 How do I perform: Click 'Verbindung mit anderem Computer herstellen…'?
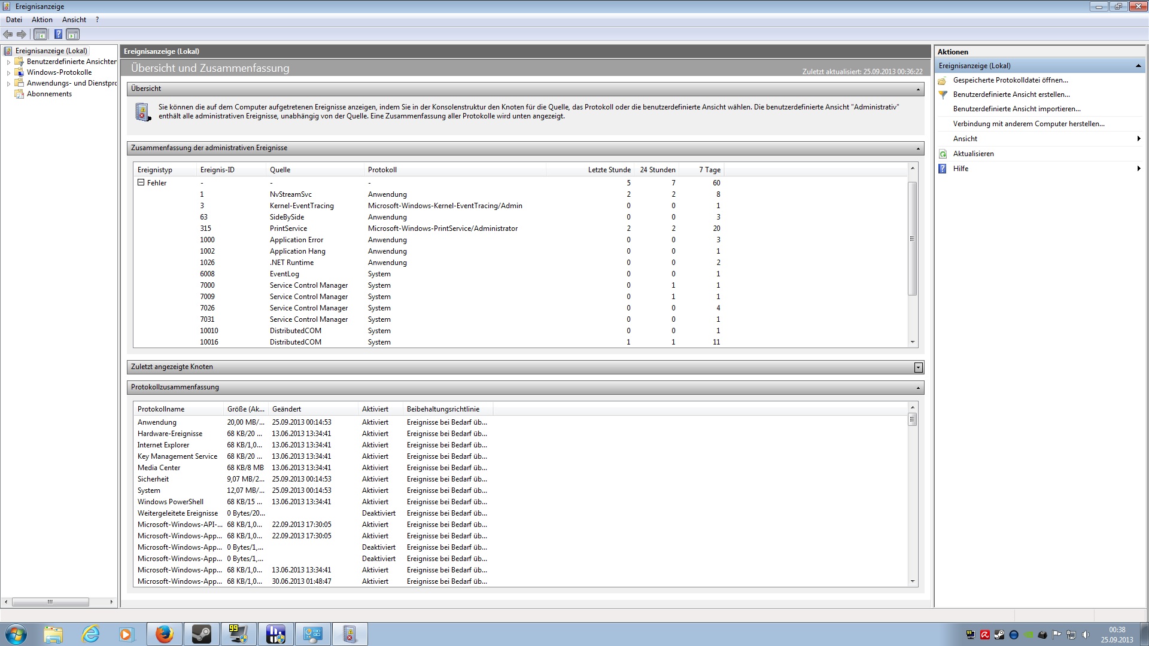tap(1028, 124)
